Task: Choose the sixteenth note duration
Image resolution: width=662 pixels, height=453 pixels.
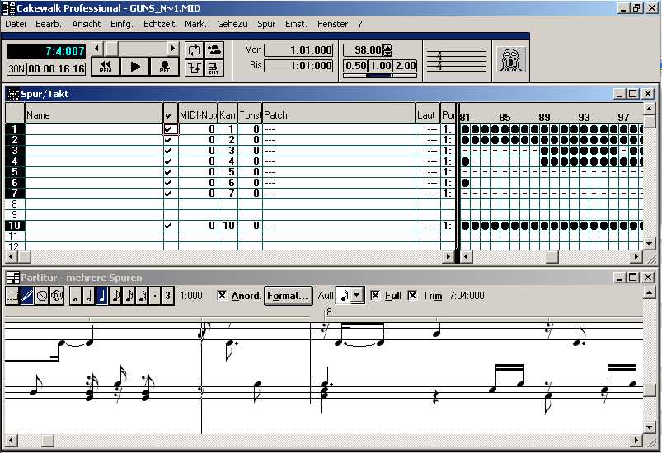Action: [129, 296]
